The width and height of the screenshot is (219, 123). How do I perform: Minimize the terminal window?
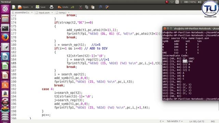(x=168, y=28)
